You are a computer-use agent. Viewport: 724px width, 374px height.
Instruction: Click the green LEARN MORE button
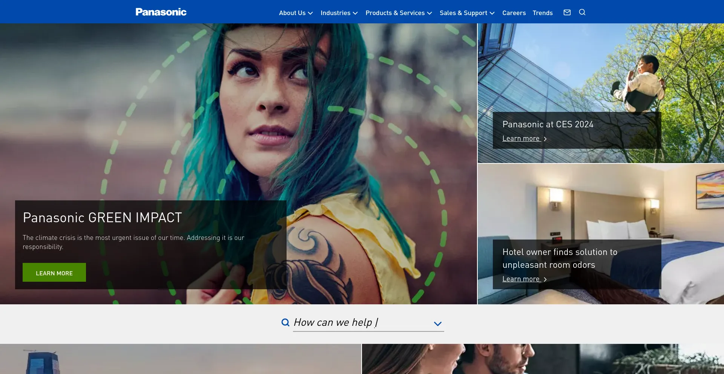[x=54, y=272]
